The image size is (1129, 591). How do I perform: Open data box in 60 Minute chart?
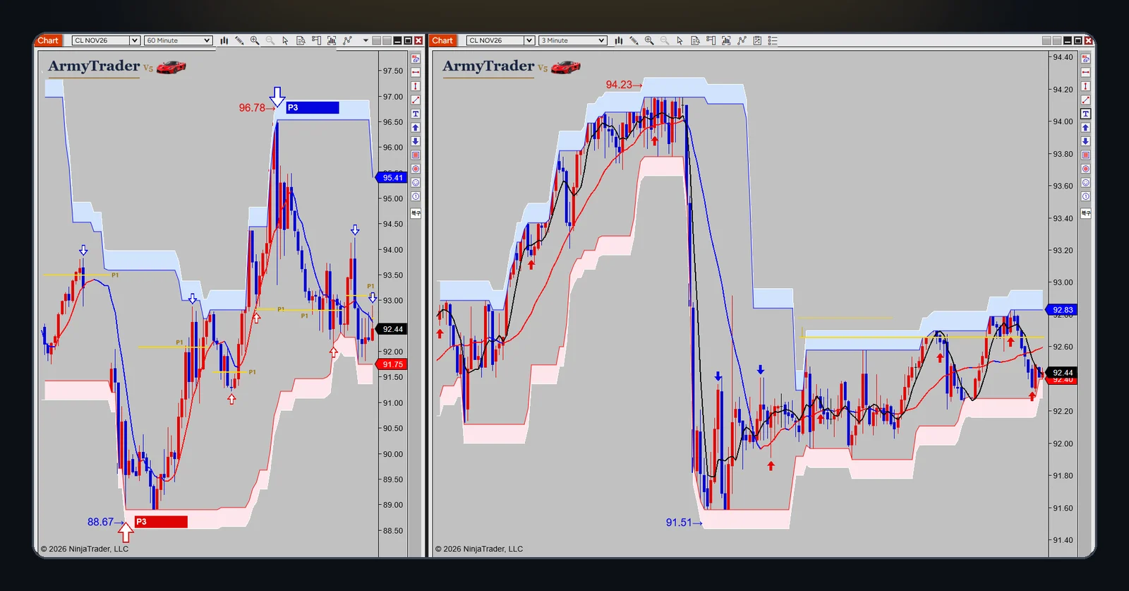tap(301, 40)
